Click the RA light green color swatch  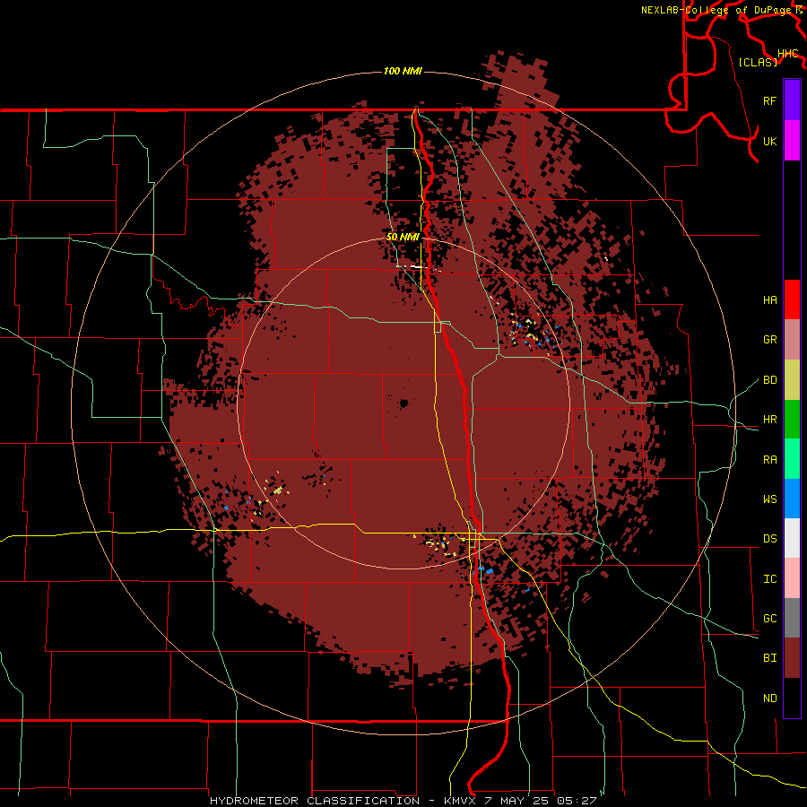pyautogui.click(x=792, y=459)
